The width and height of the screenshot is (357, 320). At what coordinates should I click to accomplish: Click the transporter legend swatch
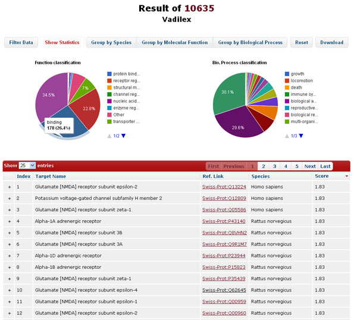[x=109, y=121]
